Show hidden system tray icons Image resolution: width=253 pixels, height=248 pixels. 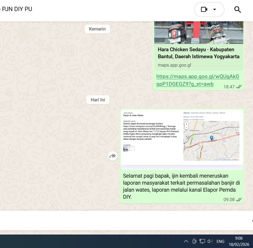186,241
